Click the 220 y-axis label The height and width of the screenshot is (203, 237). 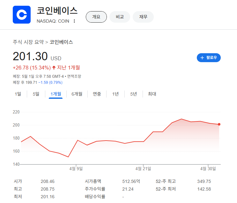16,112
